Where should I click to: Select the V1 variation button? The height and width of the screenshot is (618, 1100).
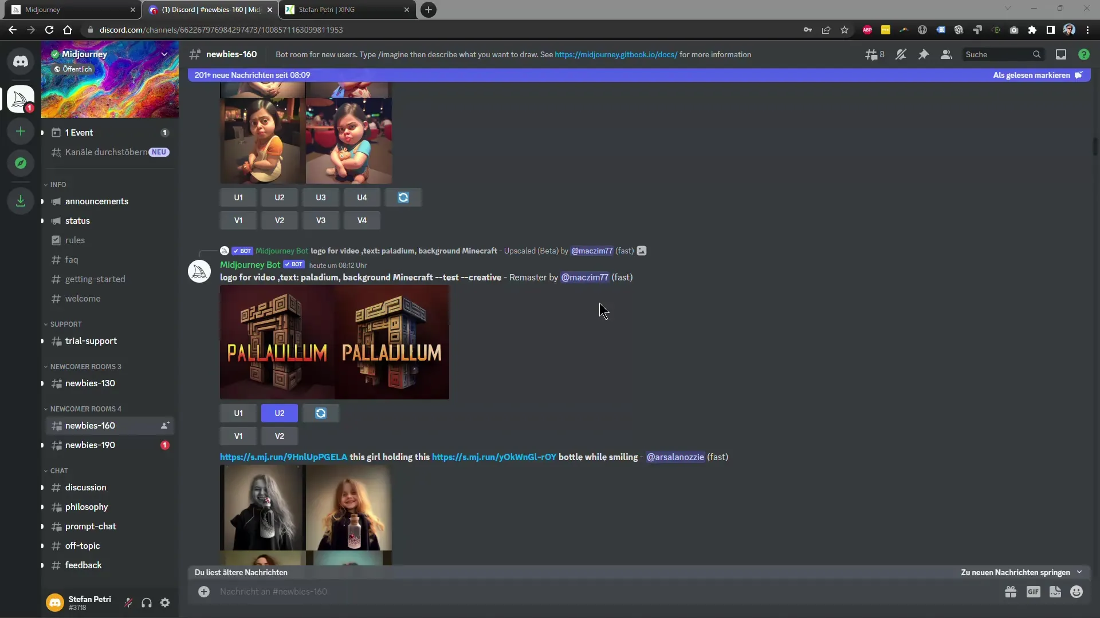coord(239,436)
